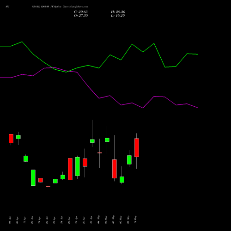Select the 05 May date label
Viewport: 231px width, 231px height.
click(106, 219)
